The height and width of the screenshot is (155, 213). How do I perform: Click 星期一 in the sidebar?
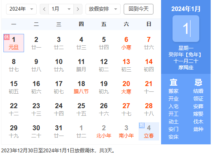(x=186, y=48)
